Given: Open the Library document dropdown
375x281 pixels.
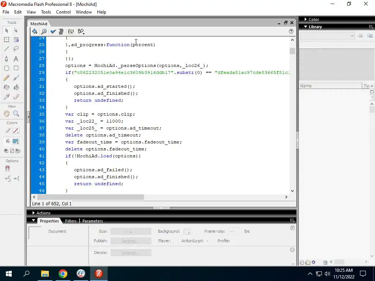Looking at the screenshot, I should [x=327, y=36].
